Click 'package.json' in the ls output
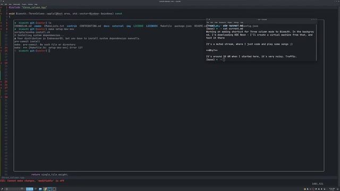 183,26
